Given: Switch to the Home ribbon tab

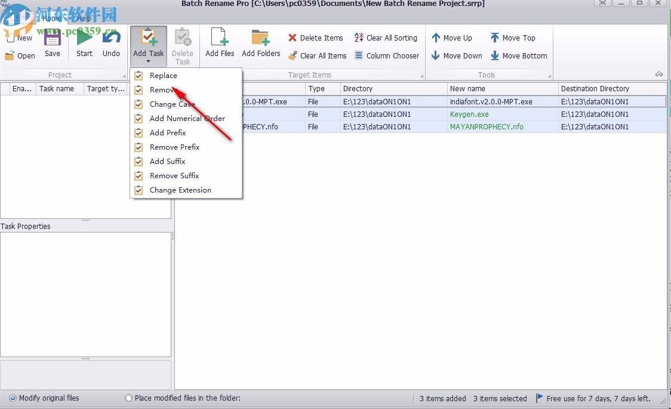Looking at the screenshot, I should tap(51, 18).
